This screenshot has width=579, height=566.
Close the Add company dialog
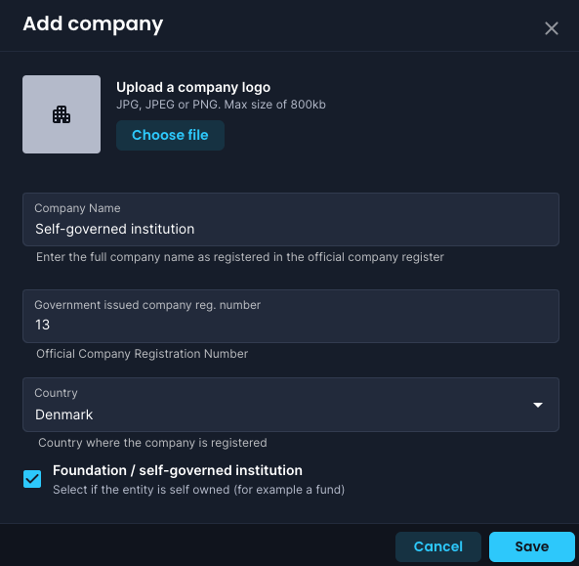click(x=552, y=28)
